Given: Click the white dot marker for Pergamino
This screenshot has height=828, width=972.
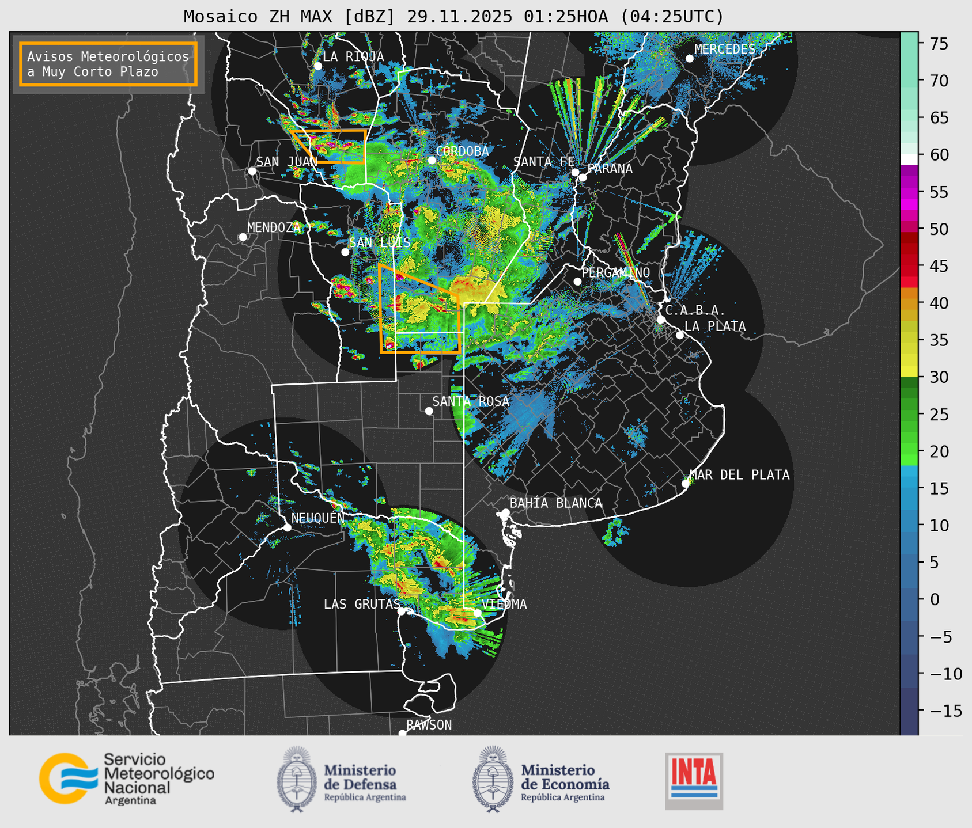Looking at the screenshot, I should [577, 281].
